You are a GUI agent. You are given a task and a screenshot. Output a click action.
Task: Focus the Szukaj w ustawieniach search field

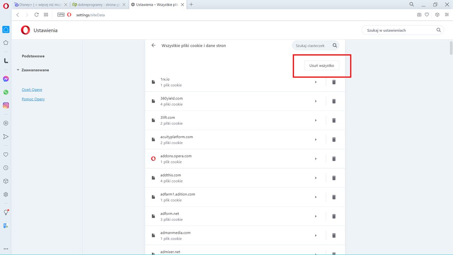click(x=403, y=30)
